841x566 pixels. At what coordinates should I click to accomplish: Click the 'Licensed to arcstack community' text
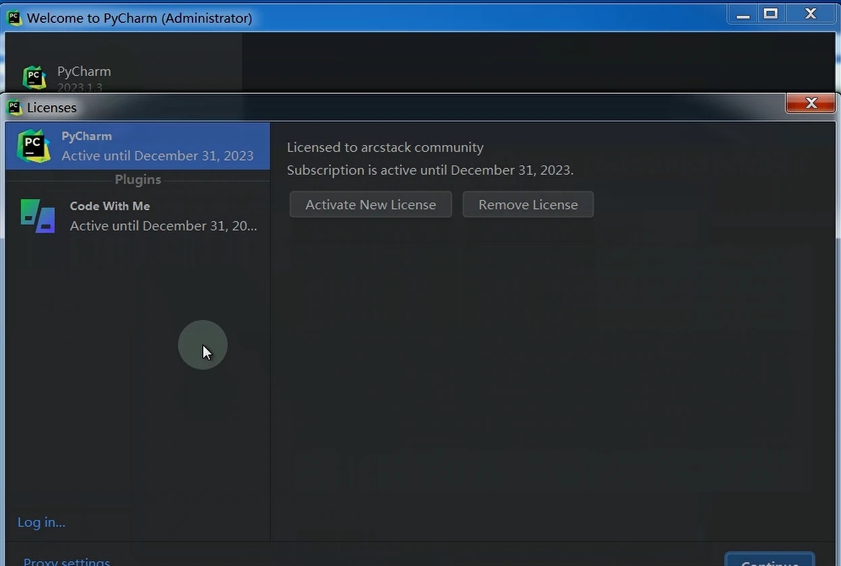[385, 147]
